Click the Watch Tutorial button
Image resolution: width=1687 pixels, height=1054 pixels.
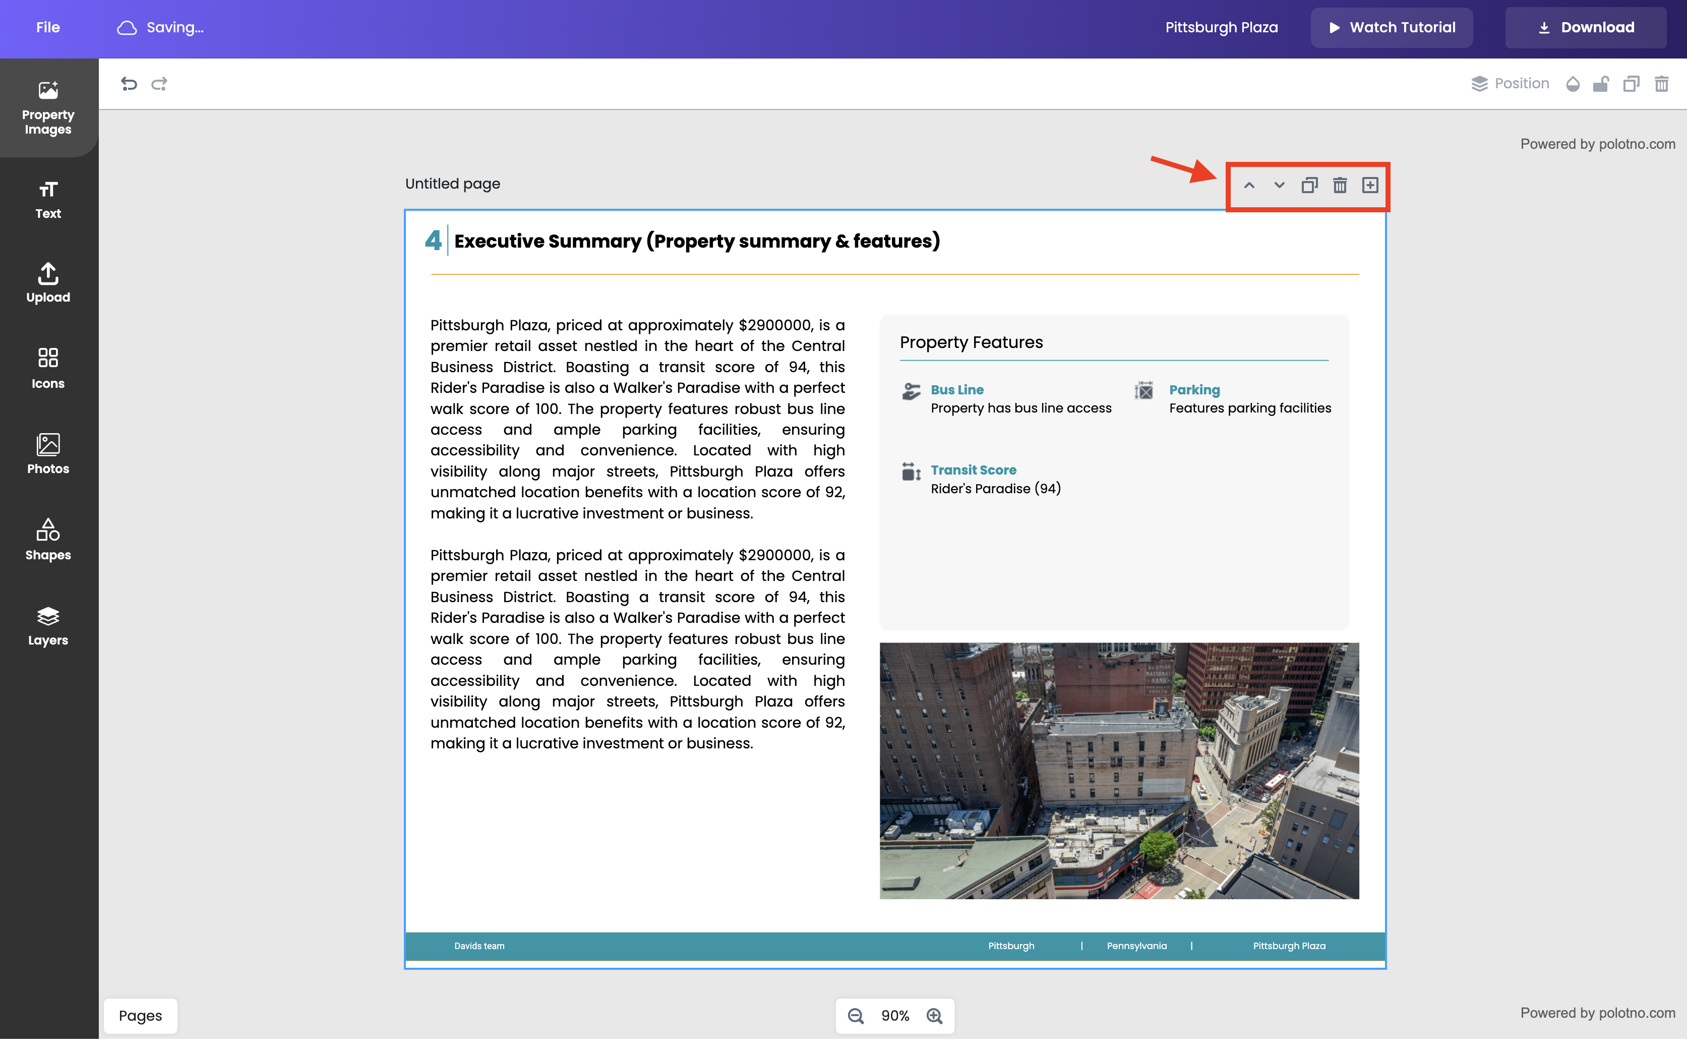[1392, 27]
